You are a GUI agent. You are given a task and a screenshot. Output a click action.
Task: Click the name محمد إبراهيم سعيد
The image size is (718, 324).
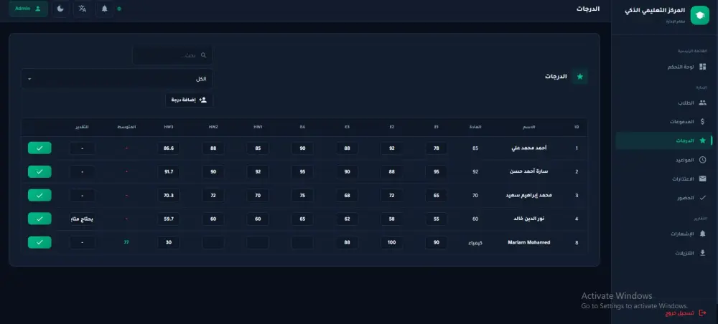(529, 195)
